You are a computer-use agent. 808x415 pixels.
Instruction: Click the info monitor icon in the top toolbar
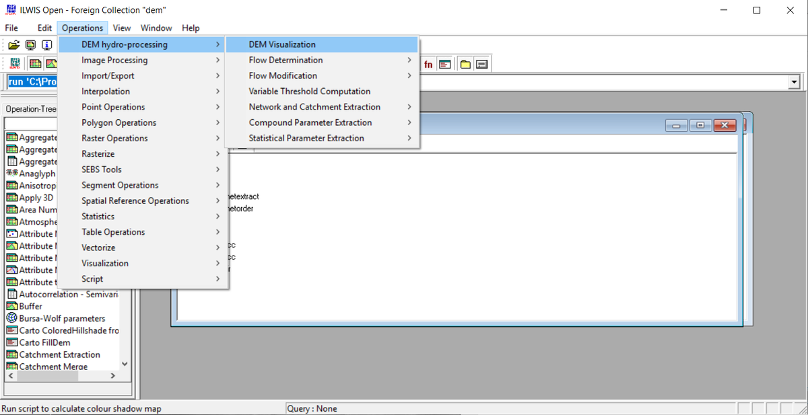coord(46,44)
